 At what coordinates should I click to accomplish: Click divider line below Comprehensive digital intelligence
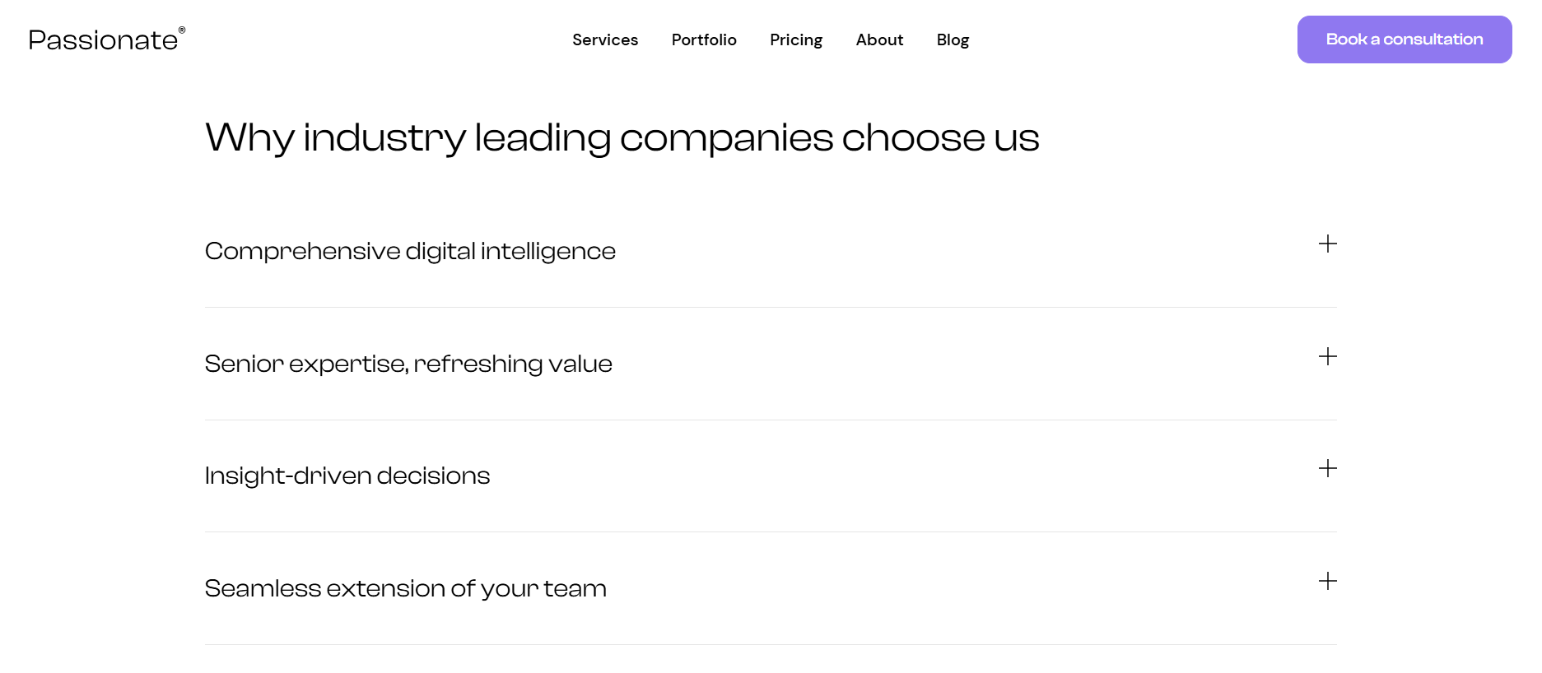coord(770,308)
